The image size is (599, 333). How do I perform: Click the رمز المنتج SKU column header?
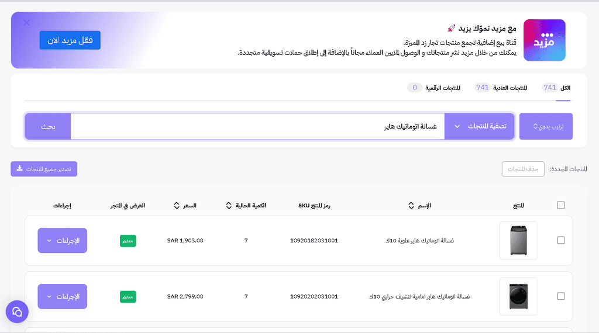tap(314, 206)
